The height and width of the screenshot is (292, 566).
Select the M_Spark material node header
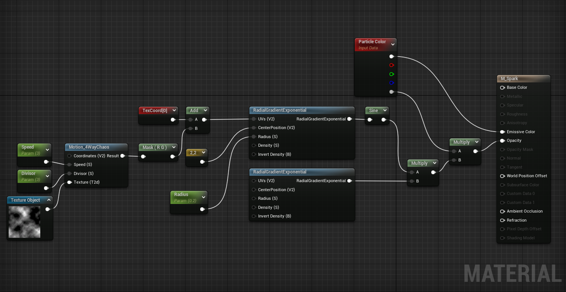(x=523, y=79)
